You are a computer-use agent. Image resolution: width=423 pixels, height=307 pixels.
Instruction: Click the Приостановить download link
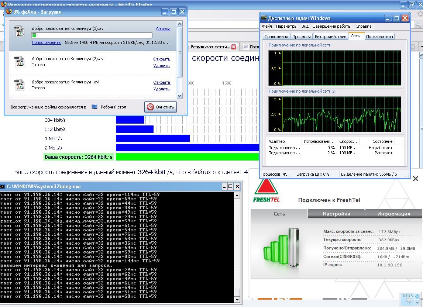click(46, 42)
